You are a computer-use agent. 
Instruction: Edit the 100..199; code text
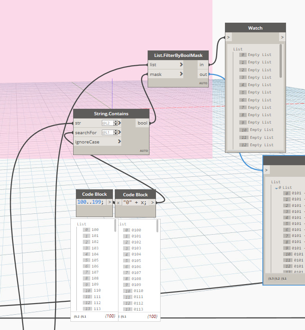(x=91, y=202)
